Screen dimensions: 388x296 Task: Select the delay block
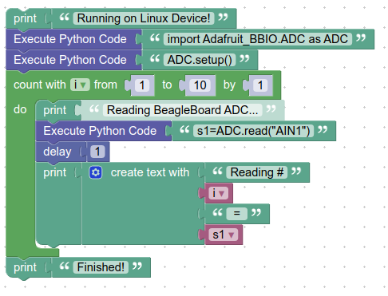pyautogui.click(x=57, y=152)
